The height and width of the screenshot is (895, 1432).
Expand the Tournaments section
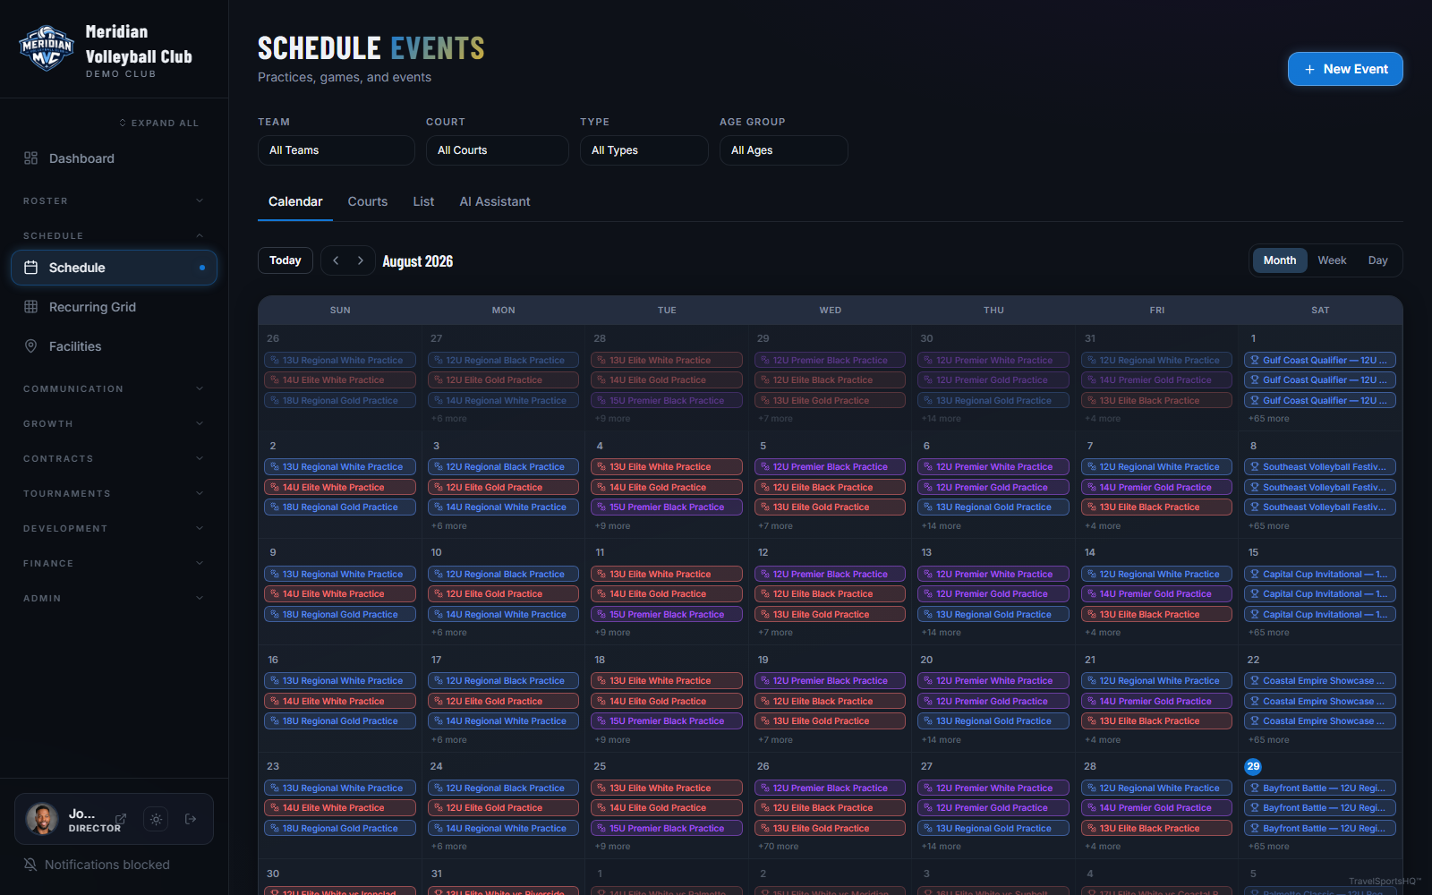(x=114, y=493)
